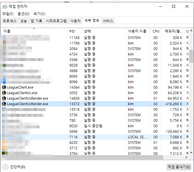Click the icon of highlighted LeagueClientUxRender.exe row

tap(4, 104)
